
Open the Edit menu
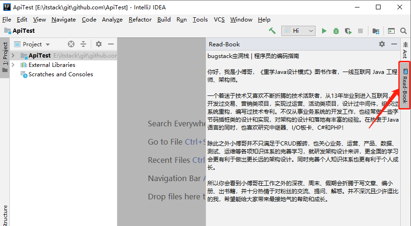22,19
